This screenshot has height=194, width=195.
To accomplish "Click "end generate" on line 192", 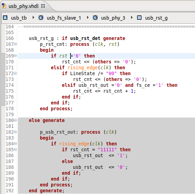I will click(x=45, y=191).
